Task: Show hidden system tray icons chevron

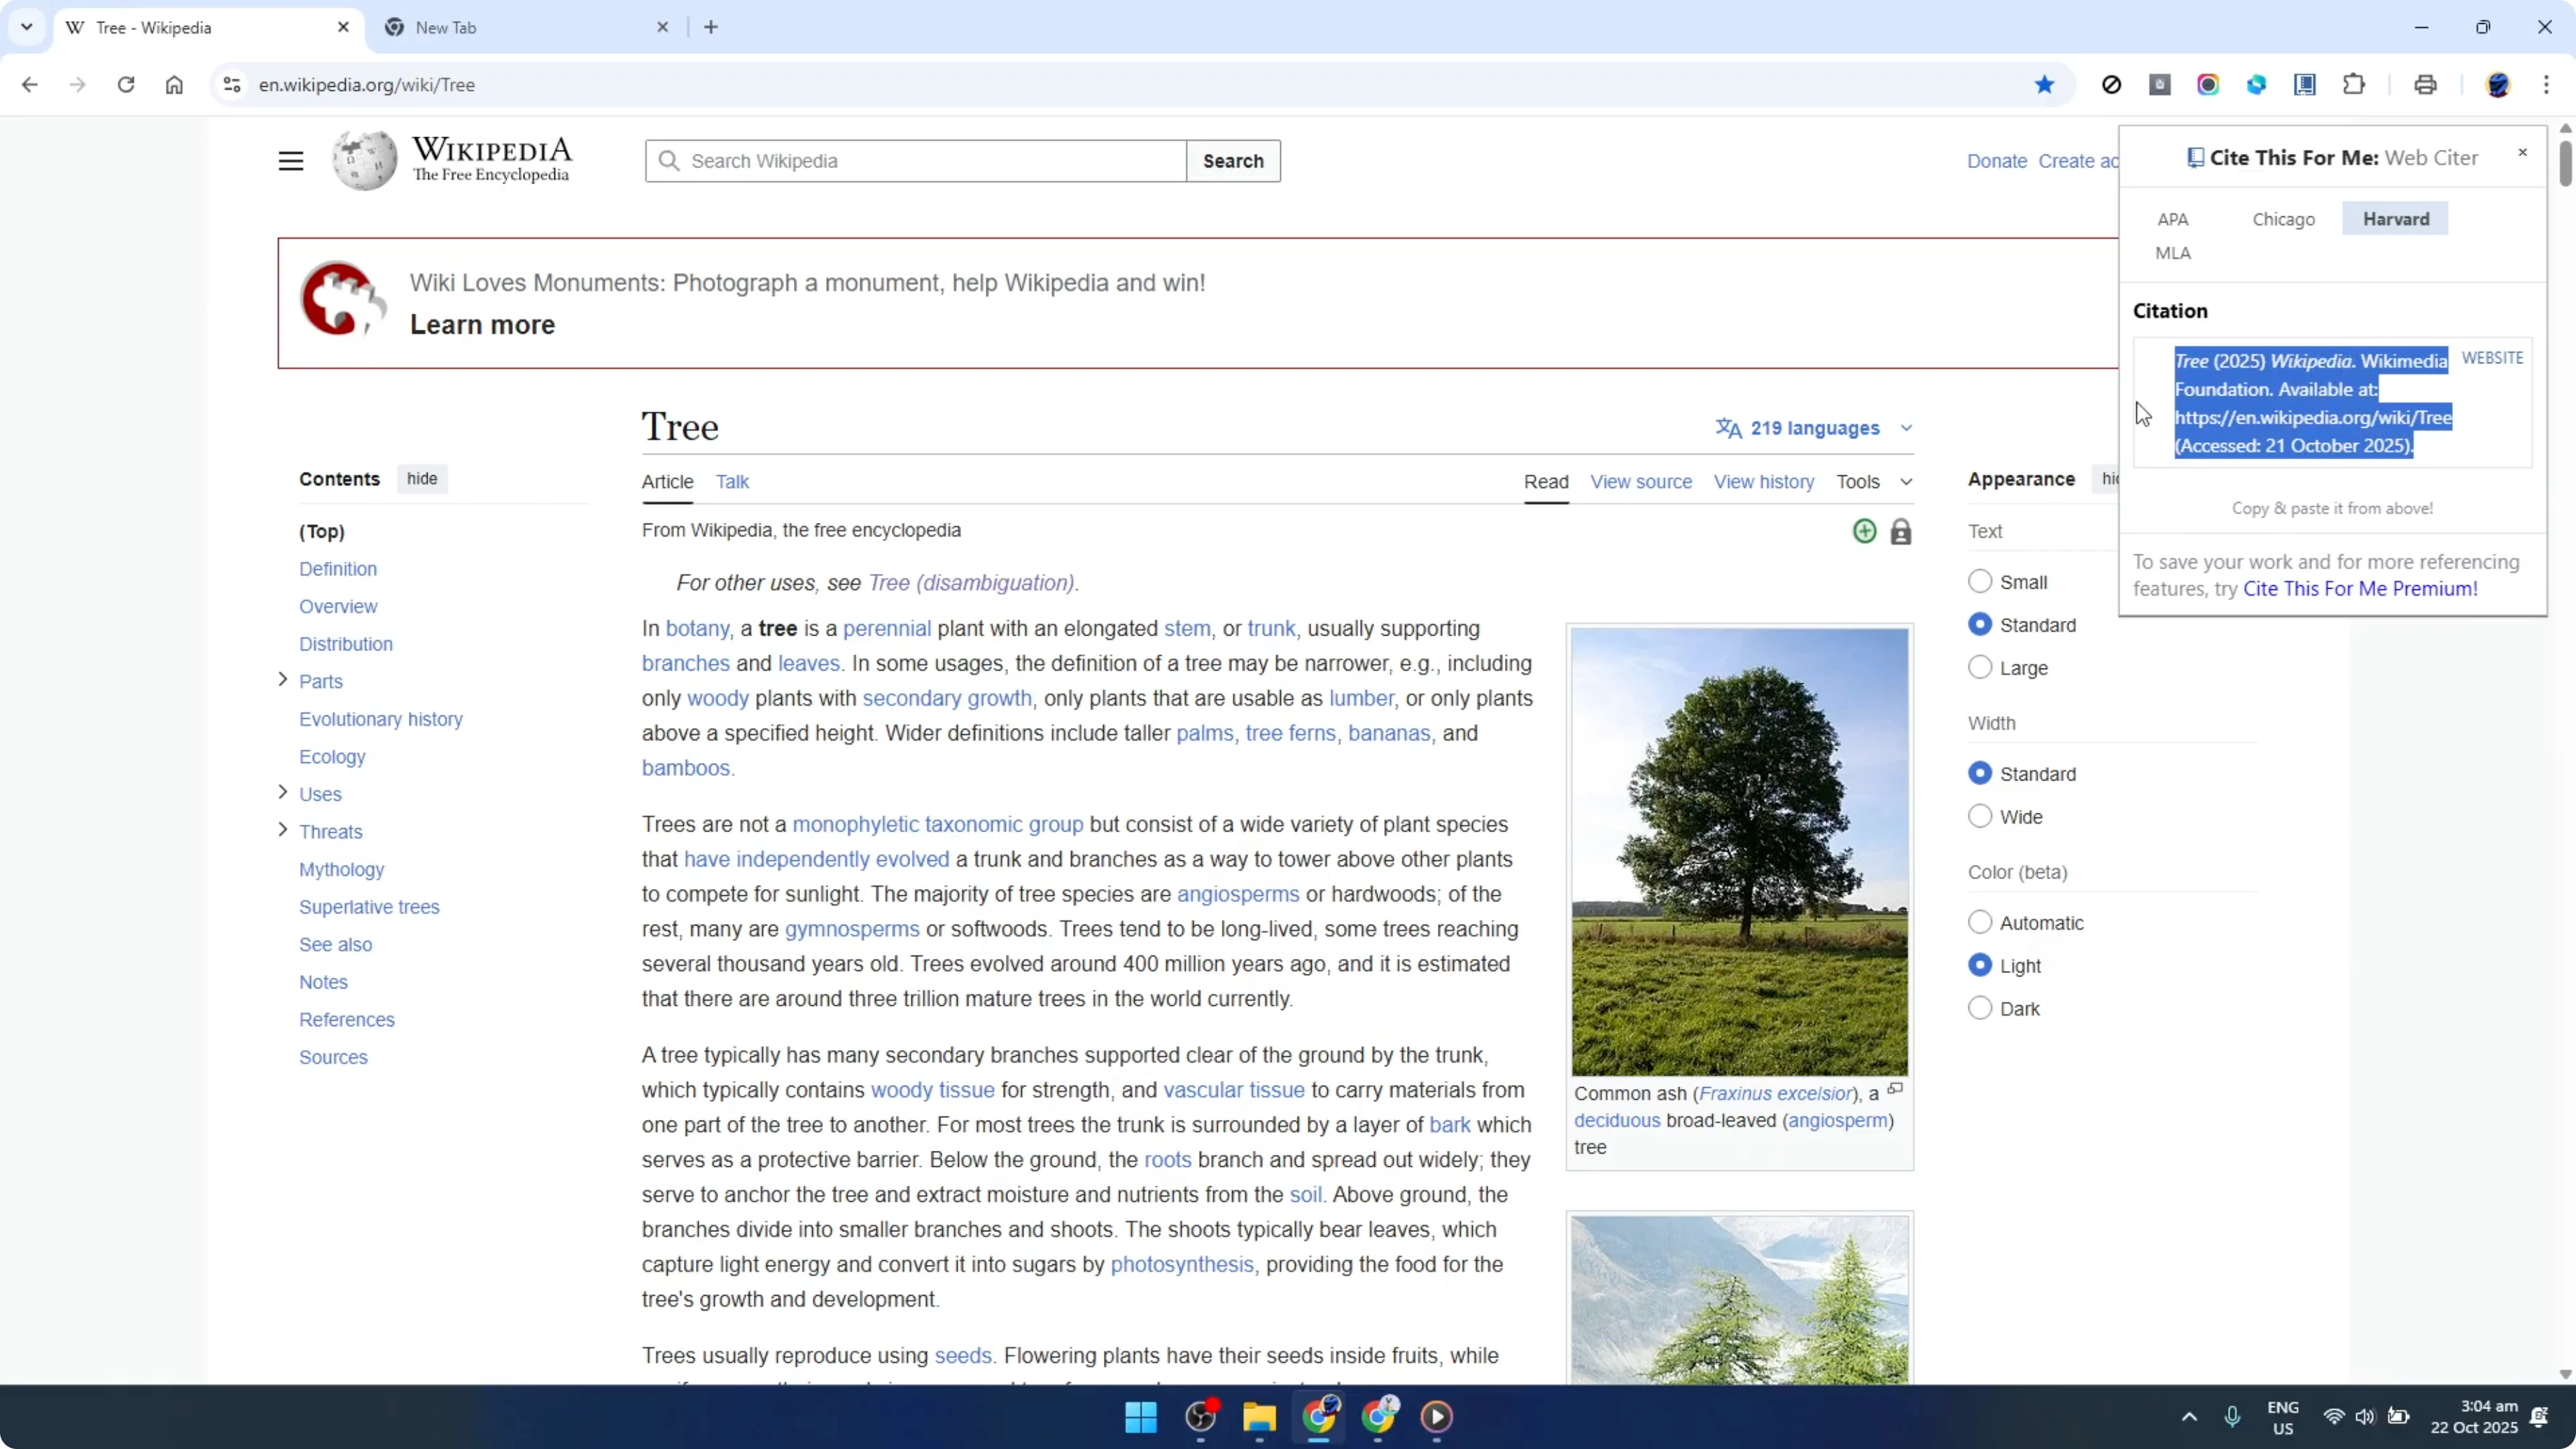Action: pos(2189,1416)
